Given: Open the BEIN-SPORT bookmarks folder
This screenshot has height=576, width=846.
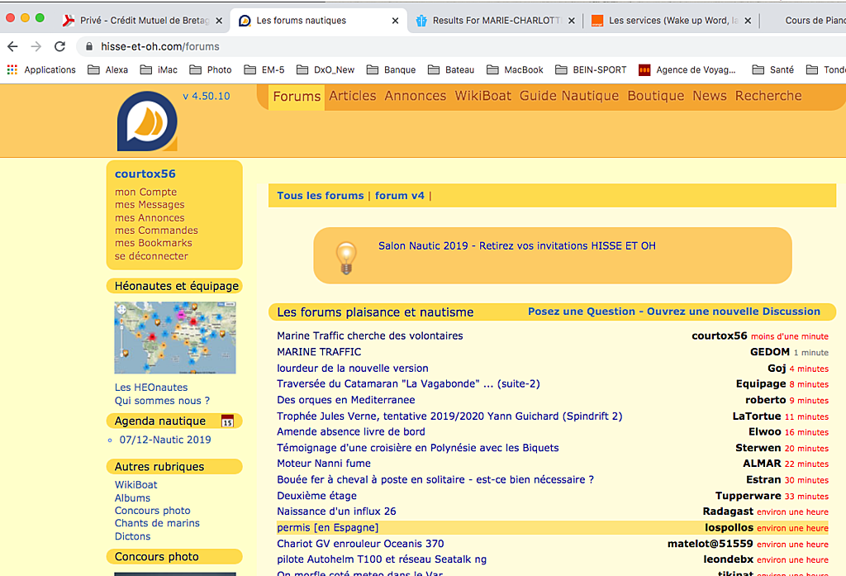Looking at the screenshot, I should (591, 69).
